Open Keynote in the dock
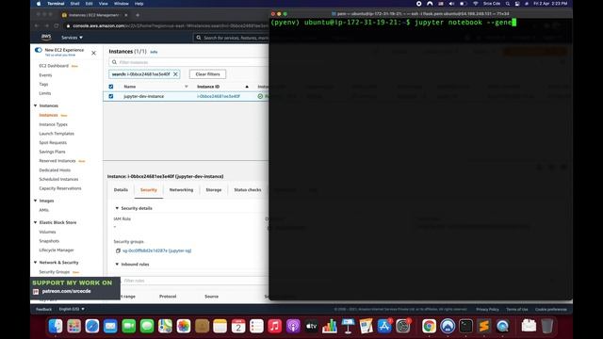Viewport: 603px width, 339px height. coord(348,327)
